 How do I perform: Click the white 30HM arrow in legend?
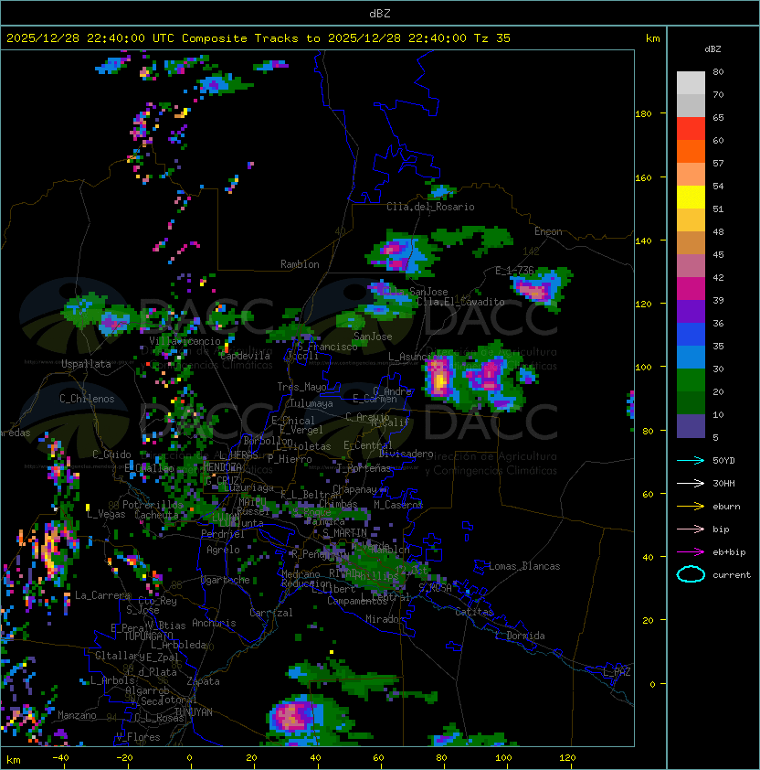(x=691, y=484)
